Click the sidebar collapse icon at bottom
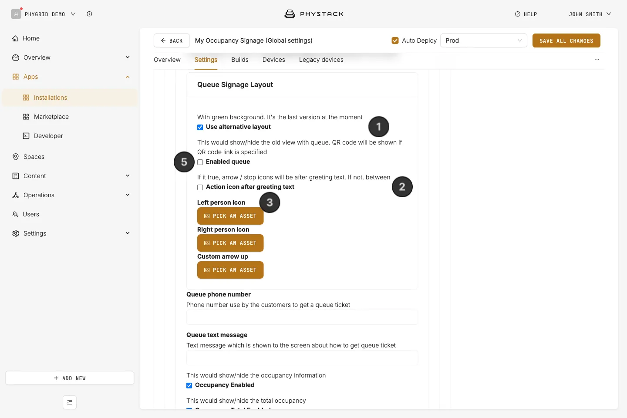This screenshot has width=627, height=418. [70, 402]
